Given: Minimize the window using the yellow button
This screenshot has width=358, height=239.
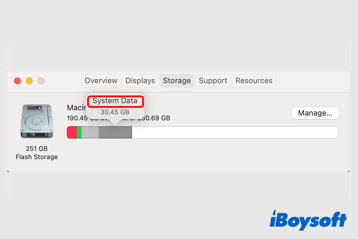Looking at the screenshot, I should point(29,81).
